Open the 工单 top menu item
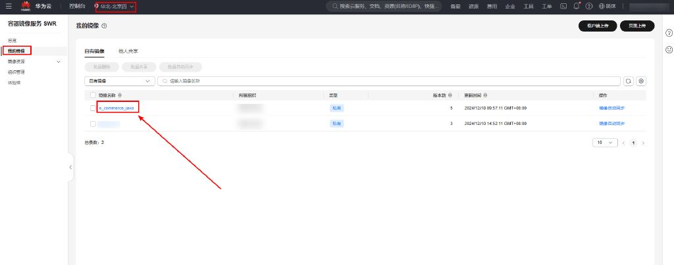The width and height of the screenshot is (674, 265). (547, 7)
